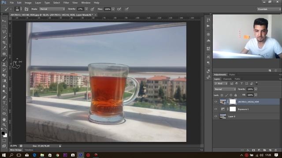
Task: Toggle lock image pixels
Action: click(x=226, y=95)
